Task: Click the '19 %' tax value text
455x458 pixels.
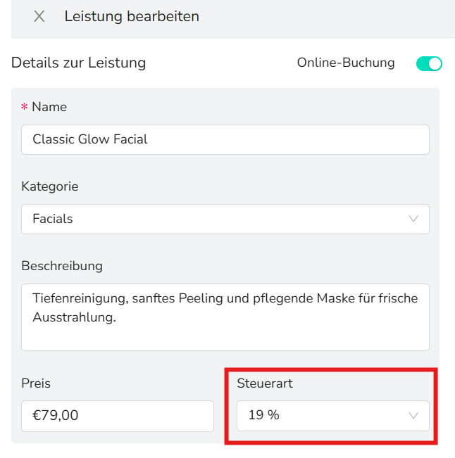Action: click(264, 416)
